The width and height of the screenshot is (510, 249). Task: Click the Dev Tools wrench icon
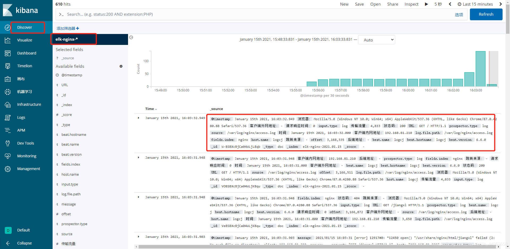8,143
